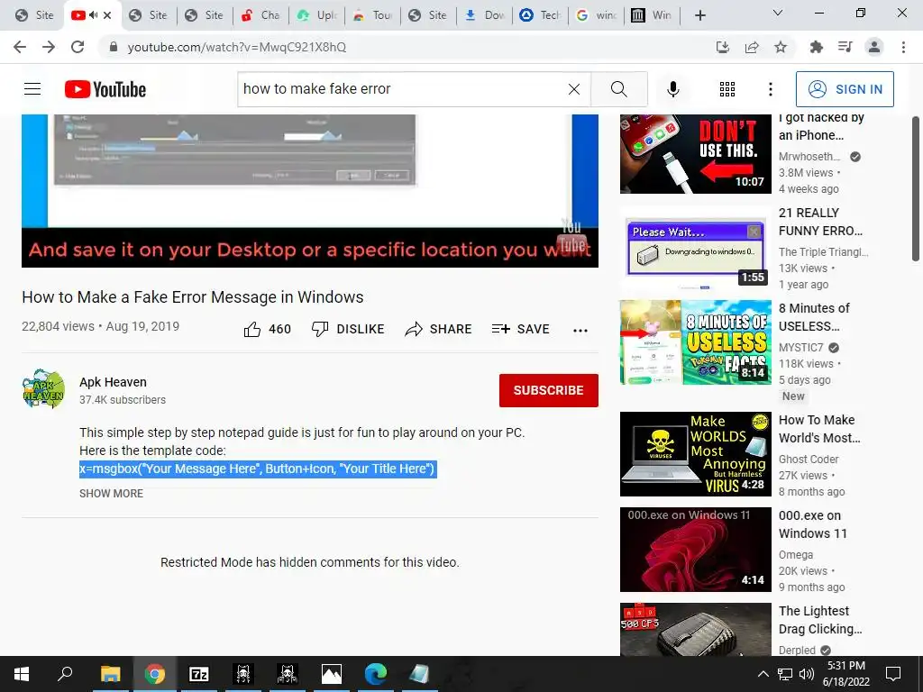Start voice search with the microphone

click(x=672, y=89)
